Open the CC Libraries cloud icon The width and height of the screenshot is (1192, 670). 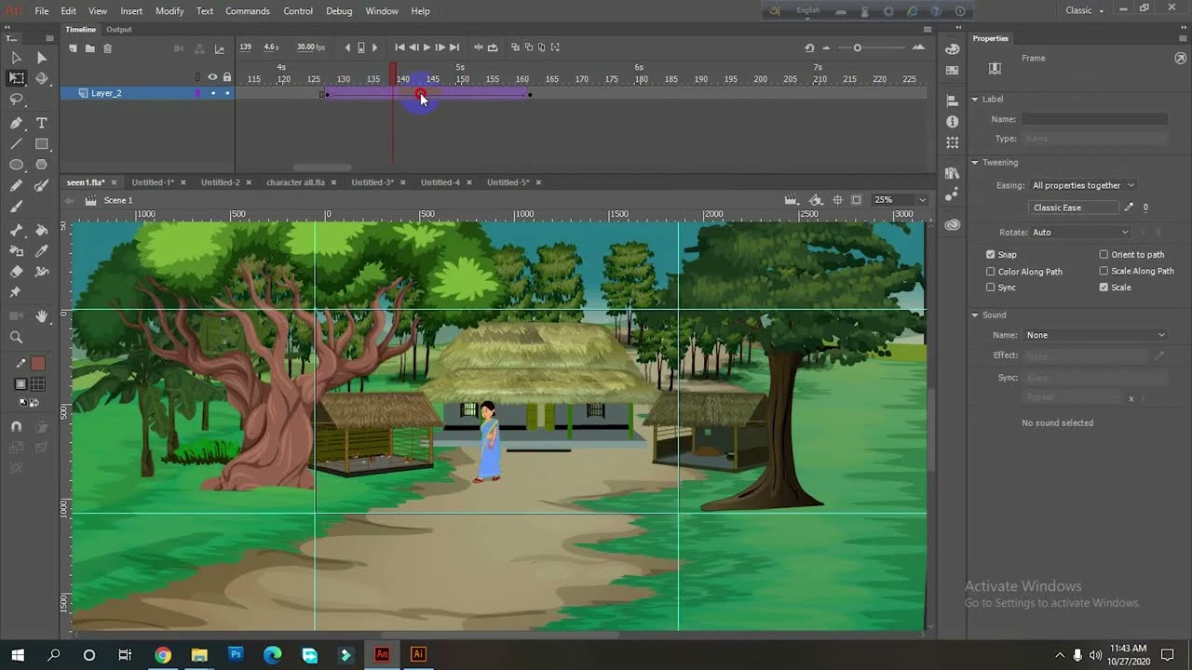coord(952,224)
